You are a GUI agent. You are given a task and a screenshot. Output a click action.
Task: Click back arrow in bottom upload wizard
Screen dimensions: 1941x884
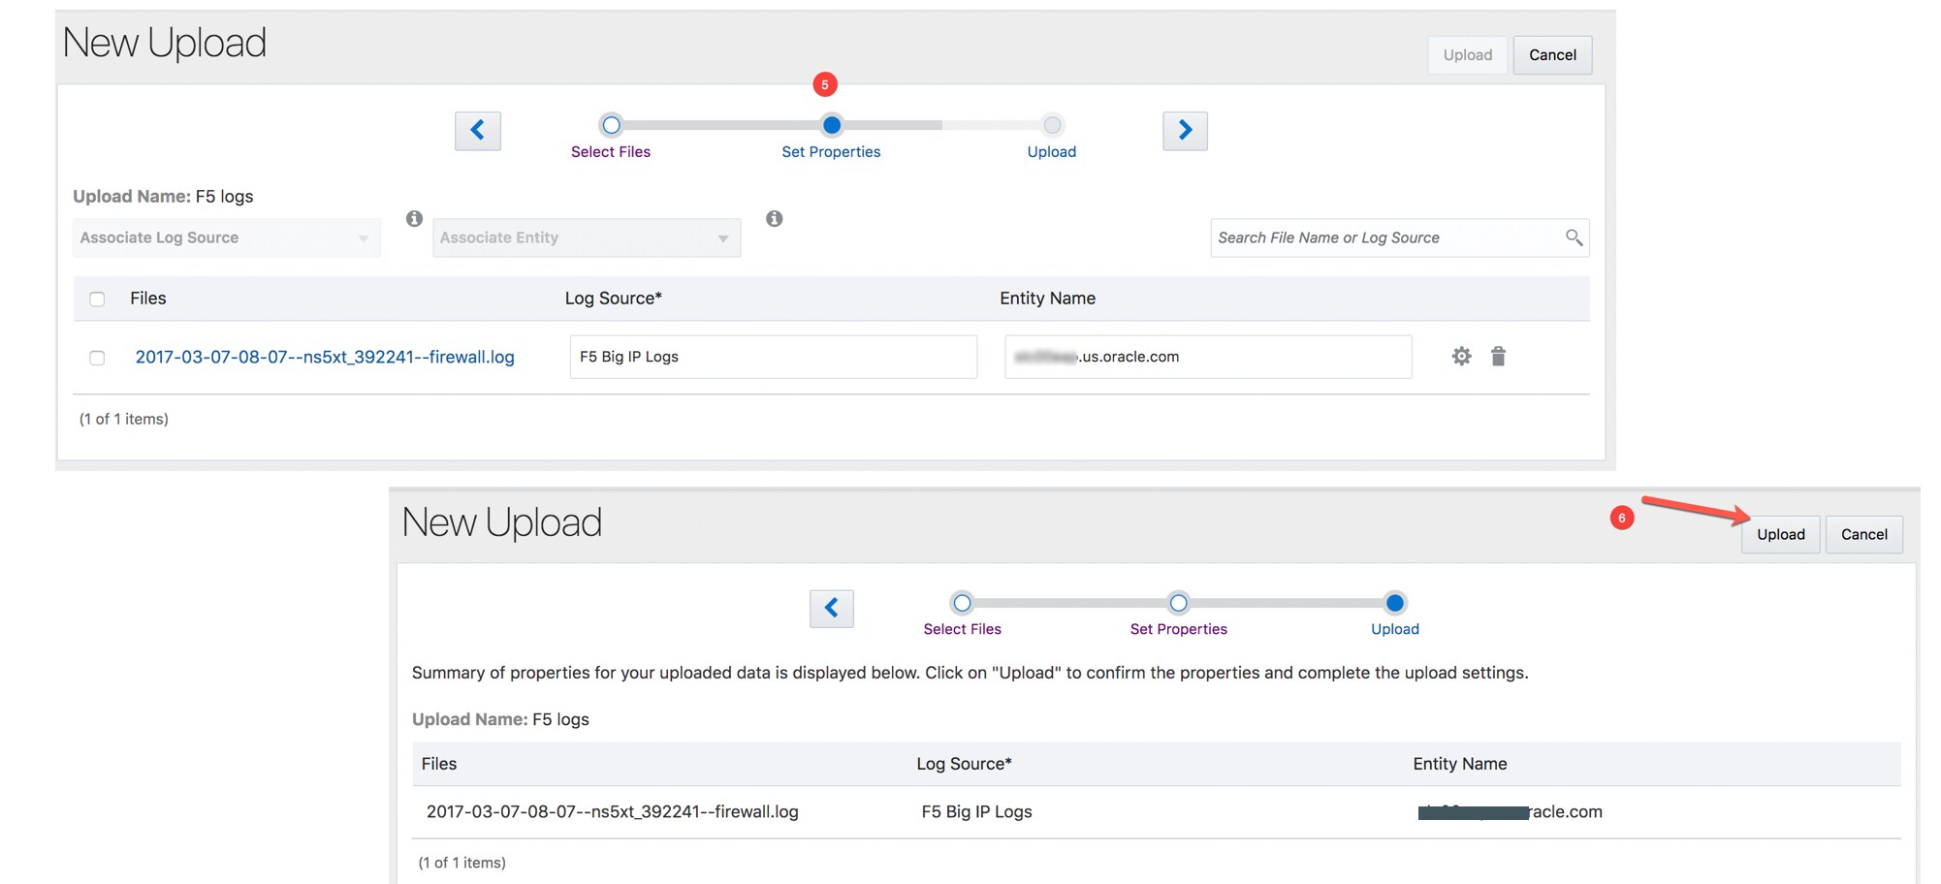(x=831, y=609)
